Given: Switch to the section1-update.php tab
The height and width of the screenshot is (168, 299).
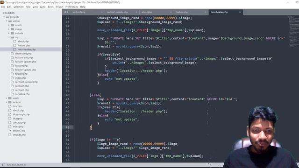Looking at the screenshot, I should point(117,12).
